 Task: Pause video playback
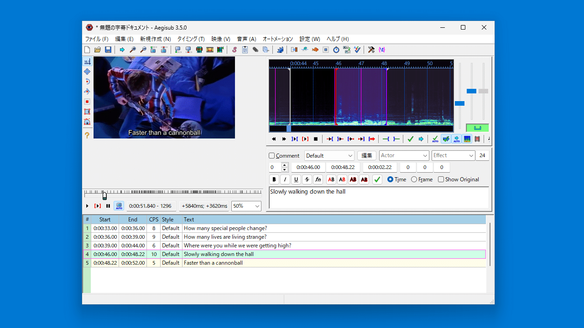pos(108,206)
